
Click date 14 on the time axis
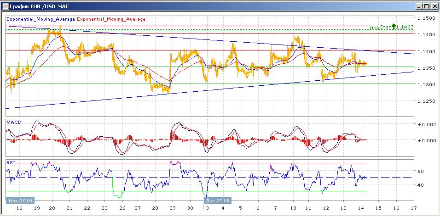point(361,208)
